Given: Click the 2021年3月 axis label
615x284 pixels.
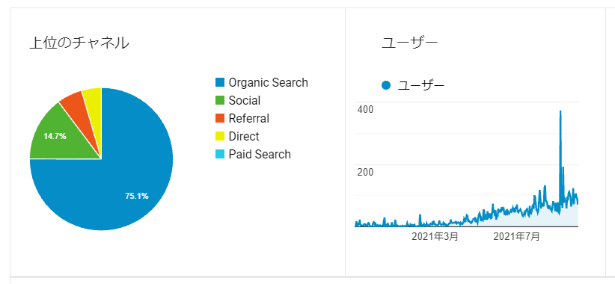Looking at the screenshot, I should (x=435, y=237).
